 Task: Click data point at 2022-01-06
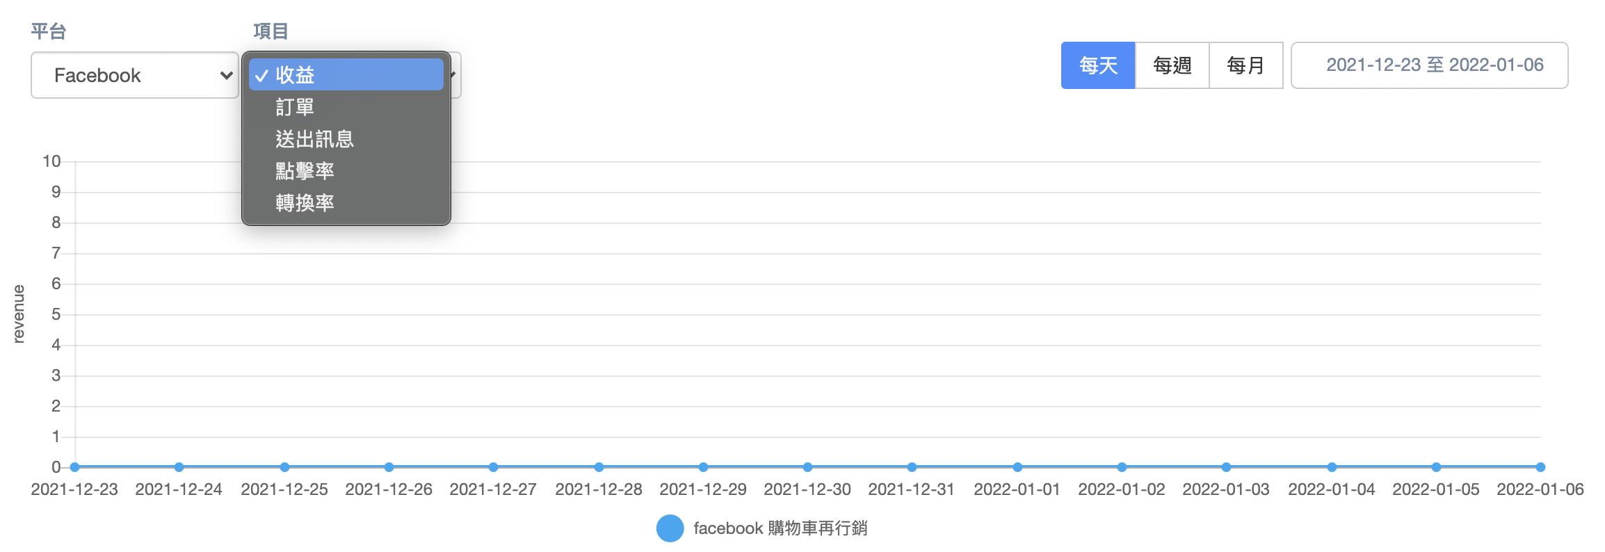coord(1540,467)
